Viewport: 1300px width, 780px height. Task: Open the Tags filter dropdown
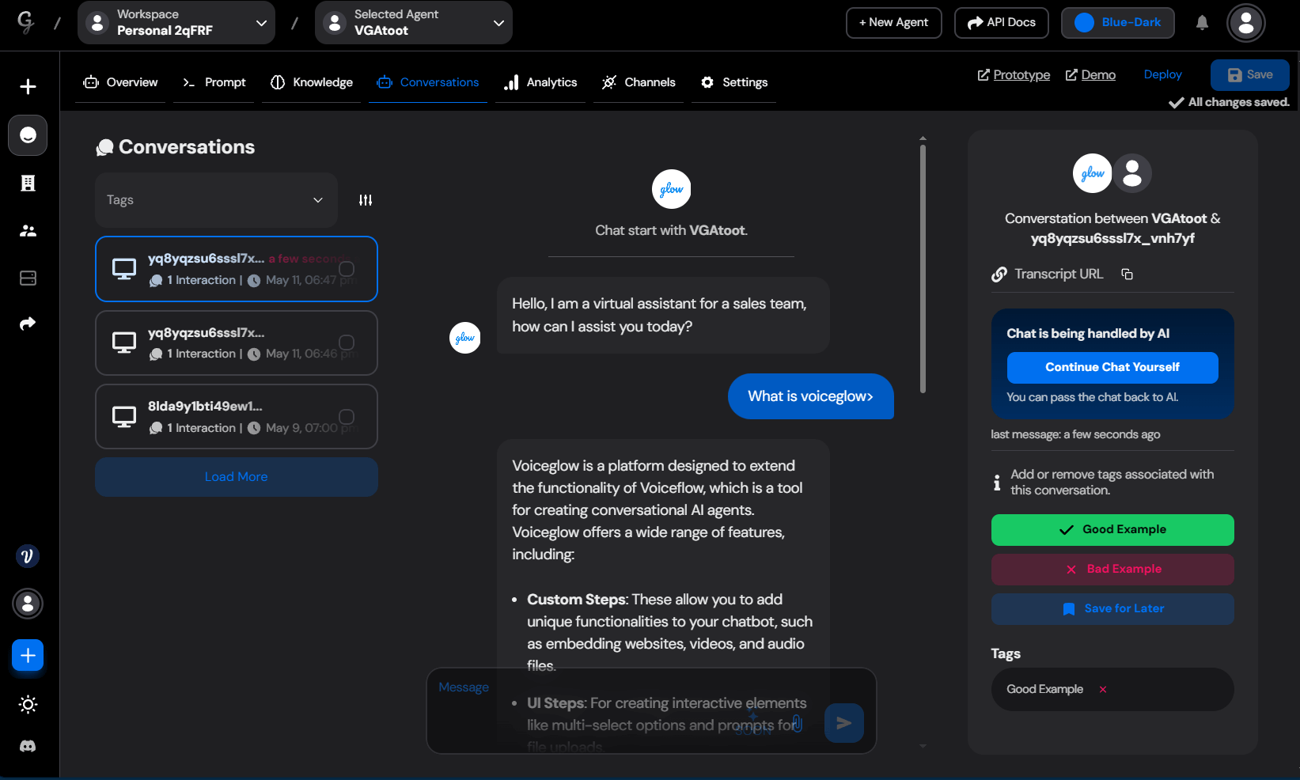point(216,200)
